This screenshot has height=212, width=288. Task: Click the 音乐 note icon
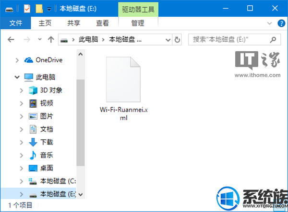pyautogui.click(x=33, y=155)
